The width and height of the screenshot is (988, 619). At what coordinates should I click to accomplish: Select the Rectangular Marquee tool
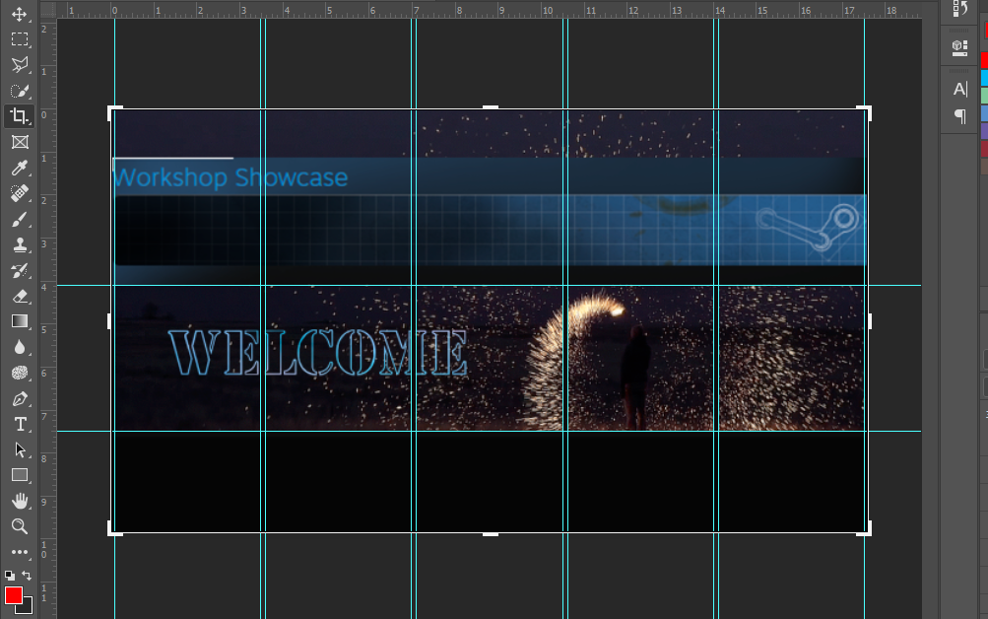[x=20, y=39]
